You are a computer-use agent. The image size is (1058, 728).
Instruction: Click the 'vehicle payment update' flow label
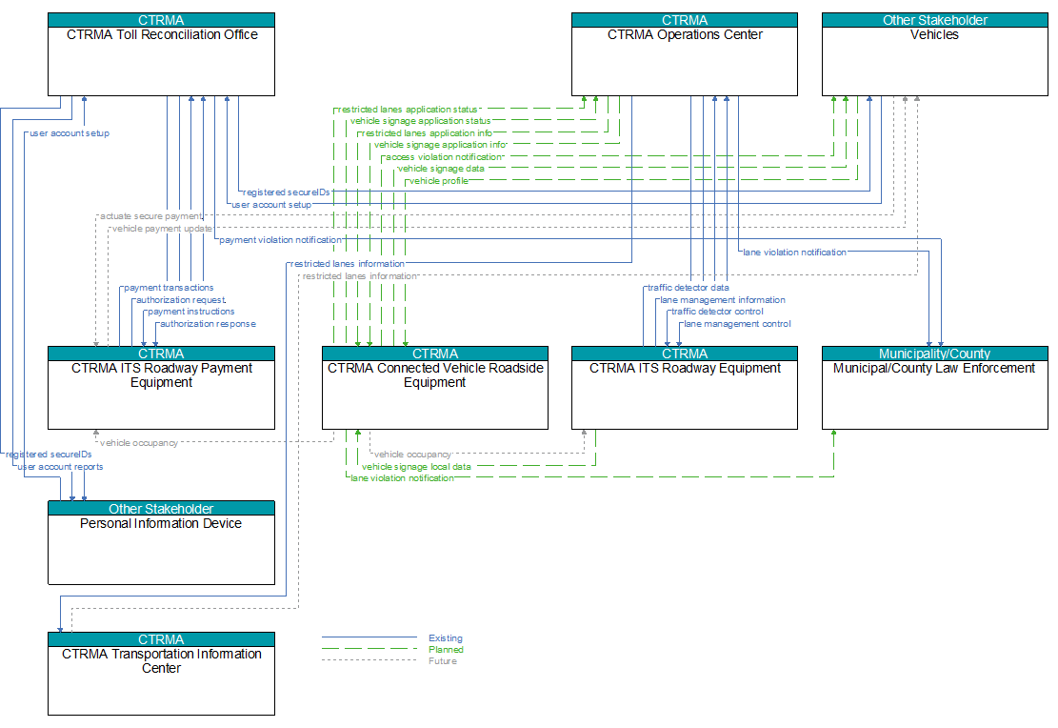(162, 229)
